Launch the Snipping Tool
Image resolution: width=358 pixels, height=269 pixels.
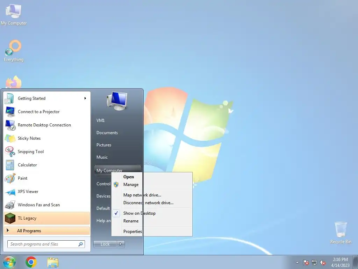coord(47,151)
